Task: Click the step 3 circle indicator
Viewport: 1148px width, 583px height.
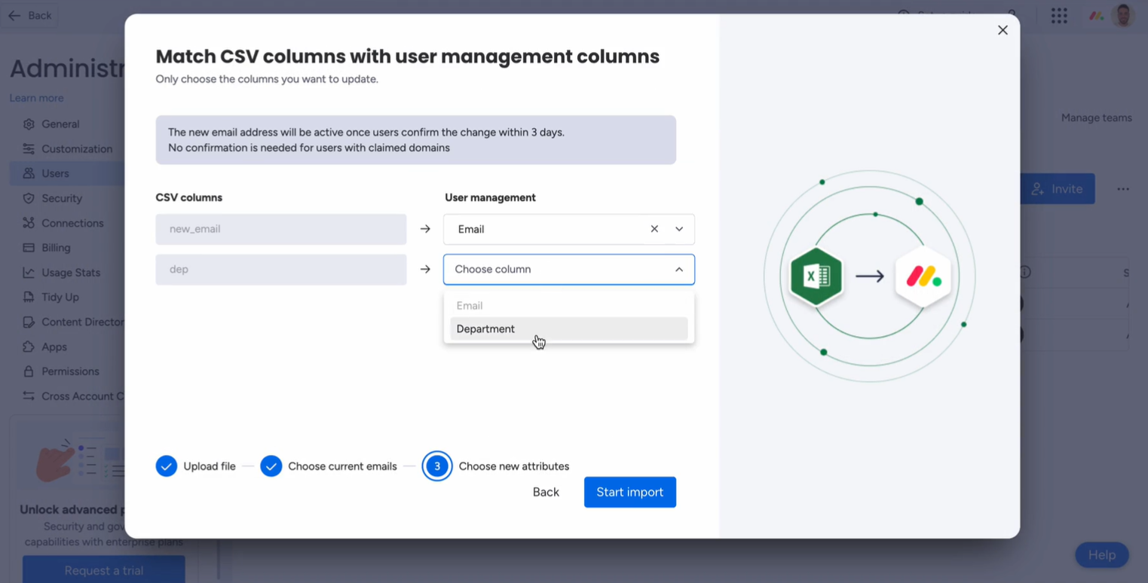Action: tap(437, 466)
